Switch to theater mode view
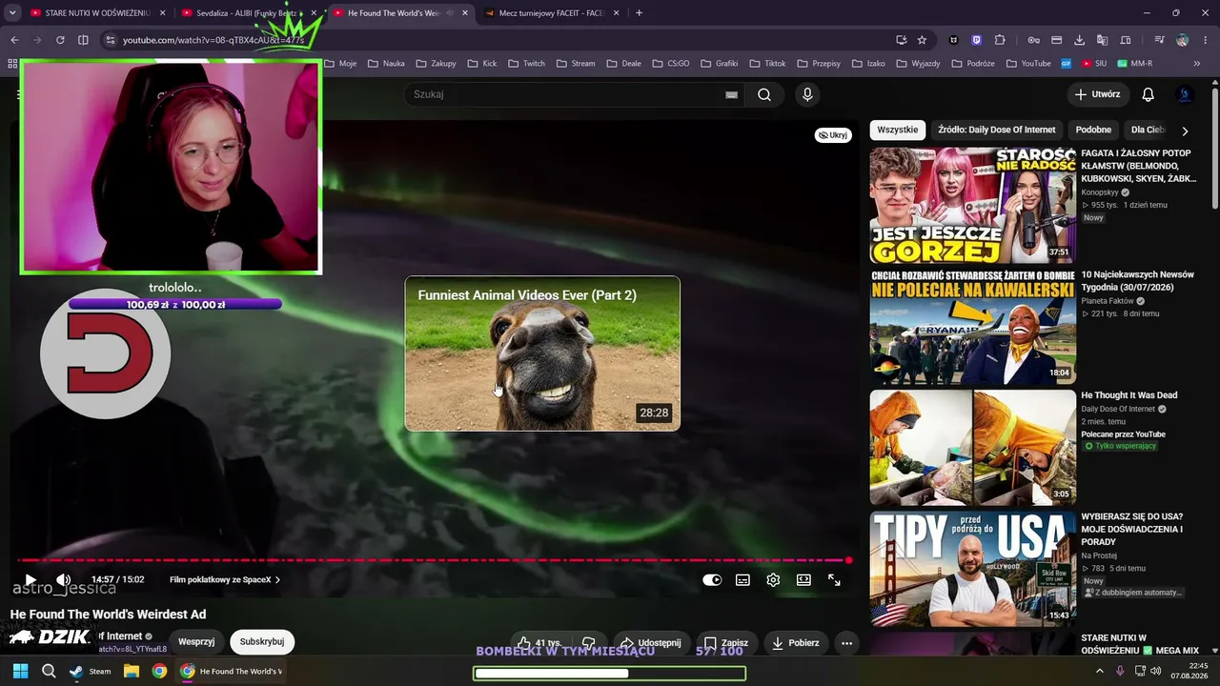 tap(803, 579)
